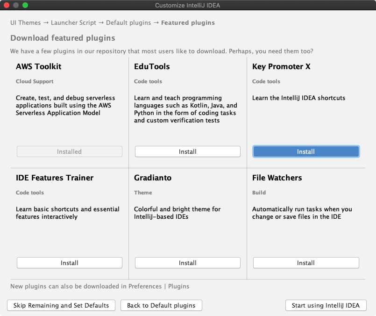Viewport: 376px width, 316px height.
Task: Install the IDE Features Trainer plugin
Action: point(69,263)
